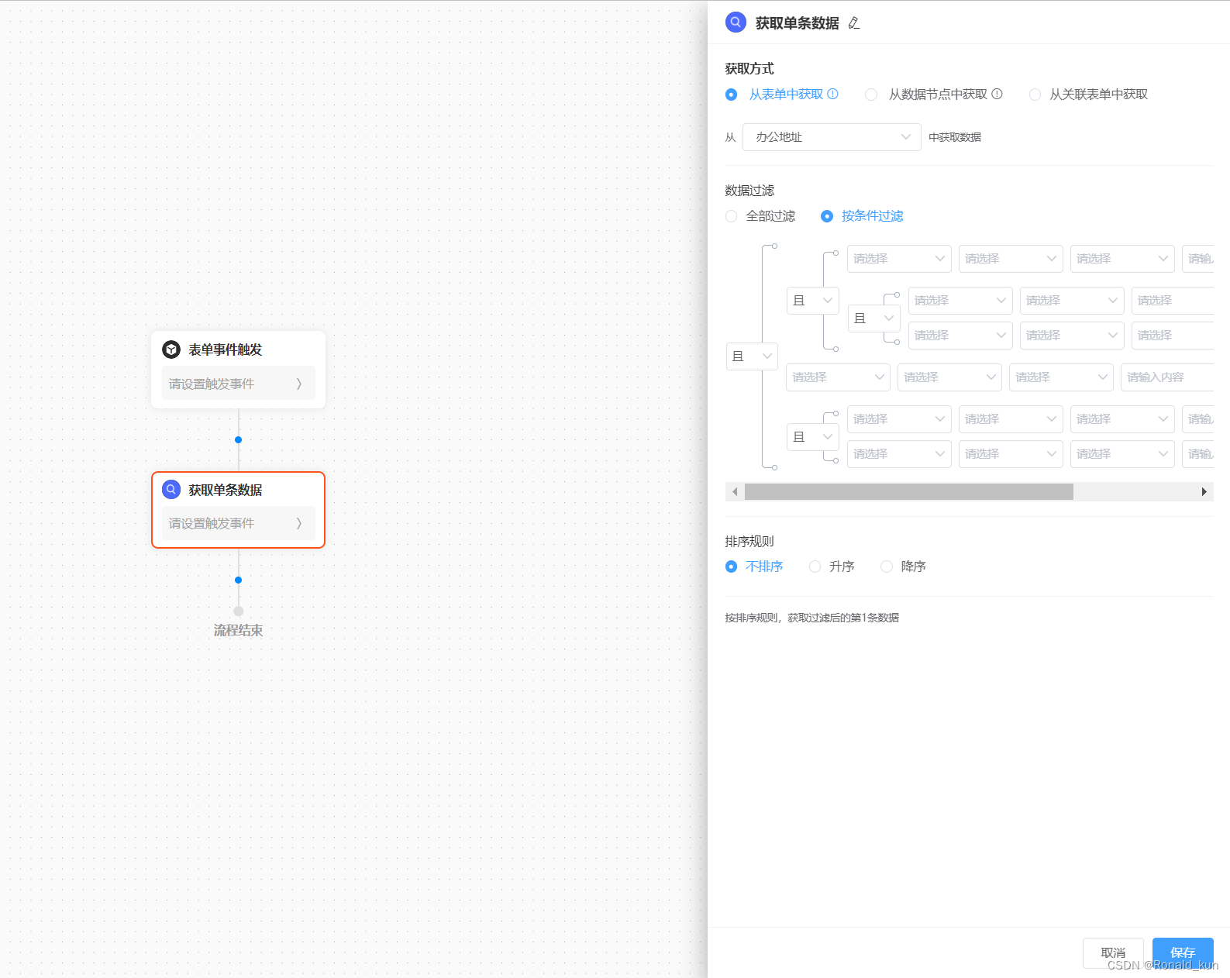Select the 从数据节点中获取 radio option
Image resolution: width=1230 pixels, height=978 pixels.
pos(871,95)
